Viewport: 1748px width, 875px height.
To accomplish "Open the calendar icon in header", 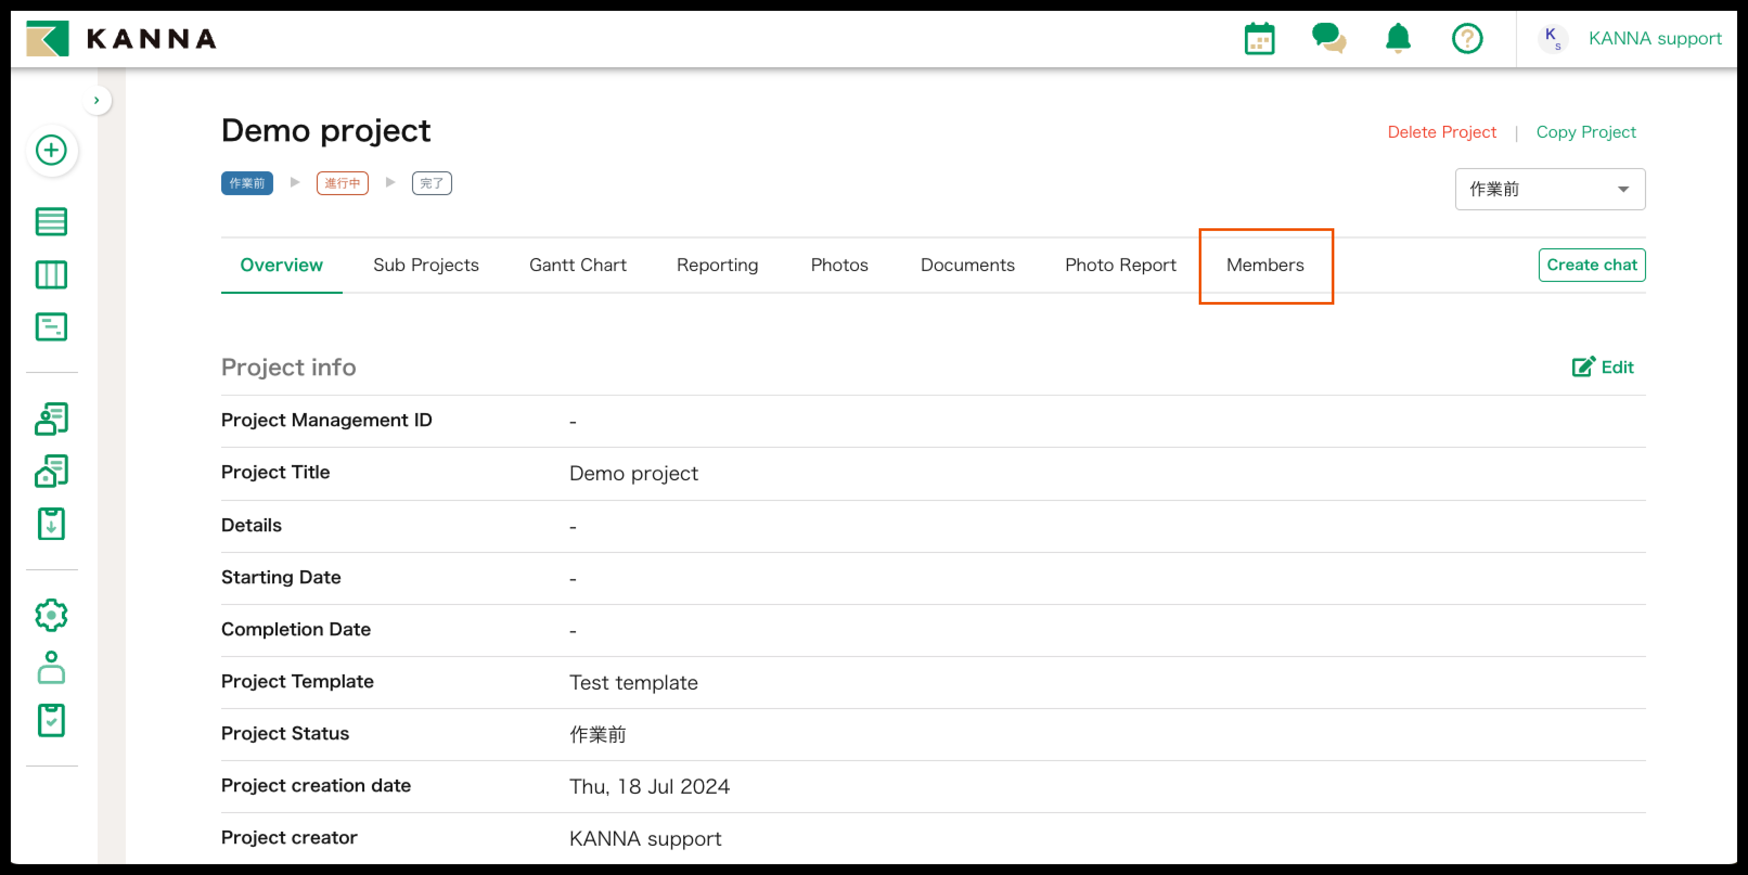I will (x=1259, y=39).
